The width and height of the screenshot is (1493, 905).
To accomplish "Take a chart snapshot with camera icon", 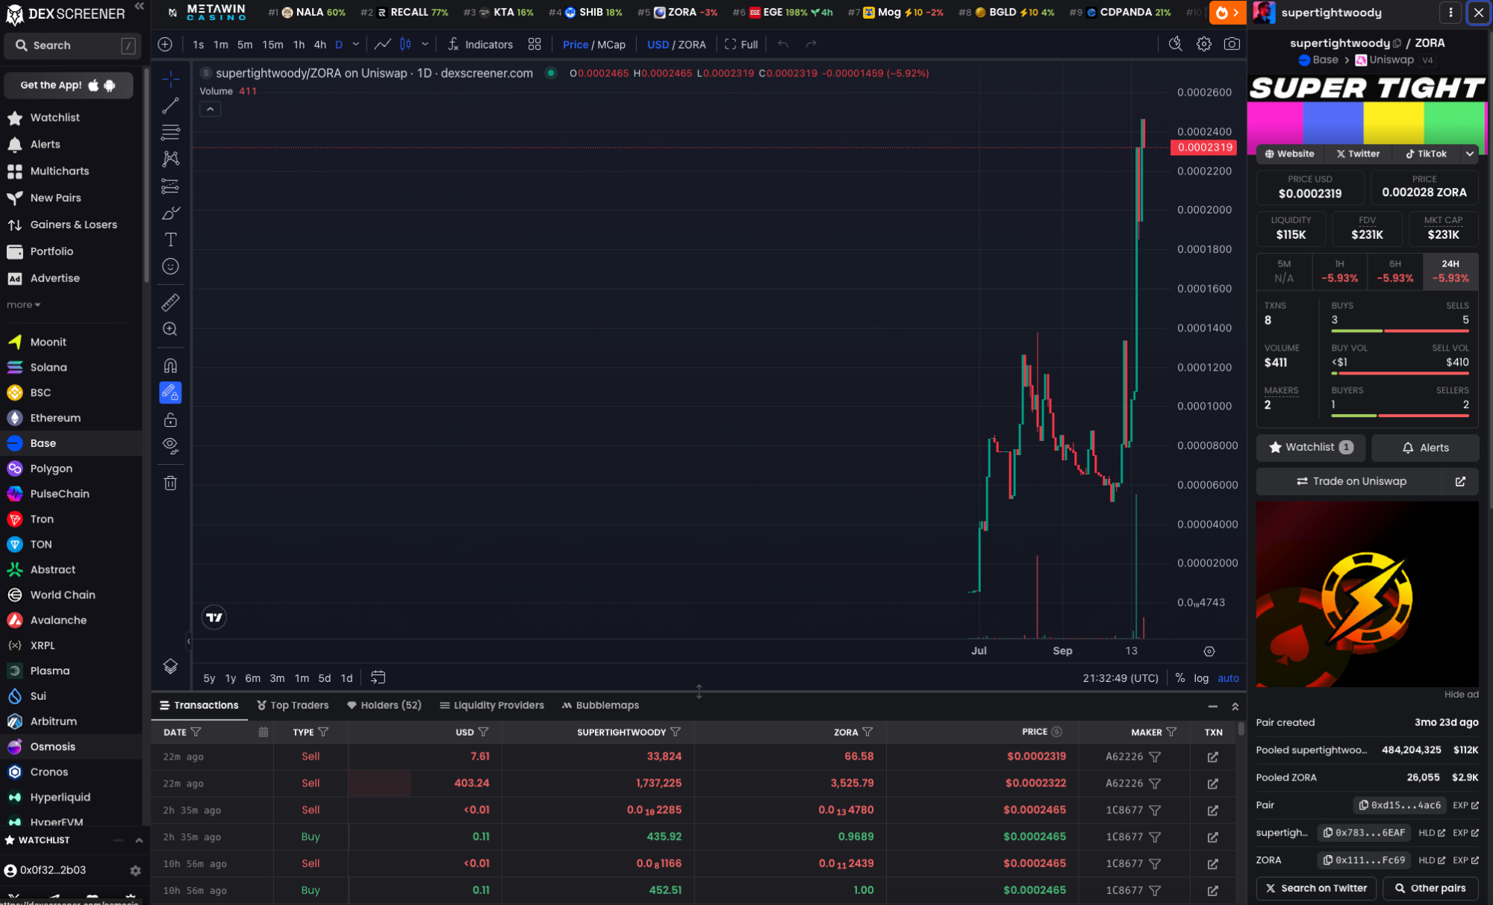I will pos(1232,44).
